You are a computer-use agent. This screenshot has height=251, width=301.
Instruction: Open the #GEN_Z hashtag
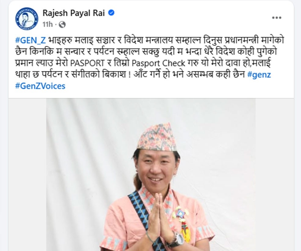(30, 41)
